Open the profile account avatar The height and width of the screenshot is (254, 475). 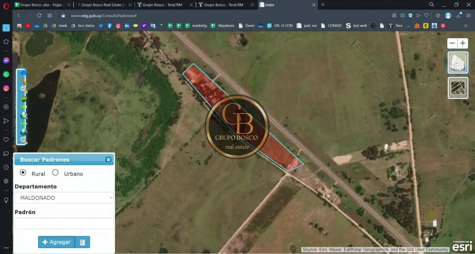tap(448, 15)
